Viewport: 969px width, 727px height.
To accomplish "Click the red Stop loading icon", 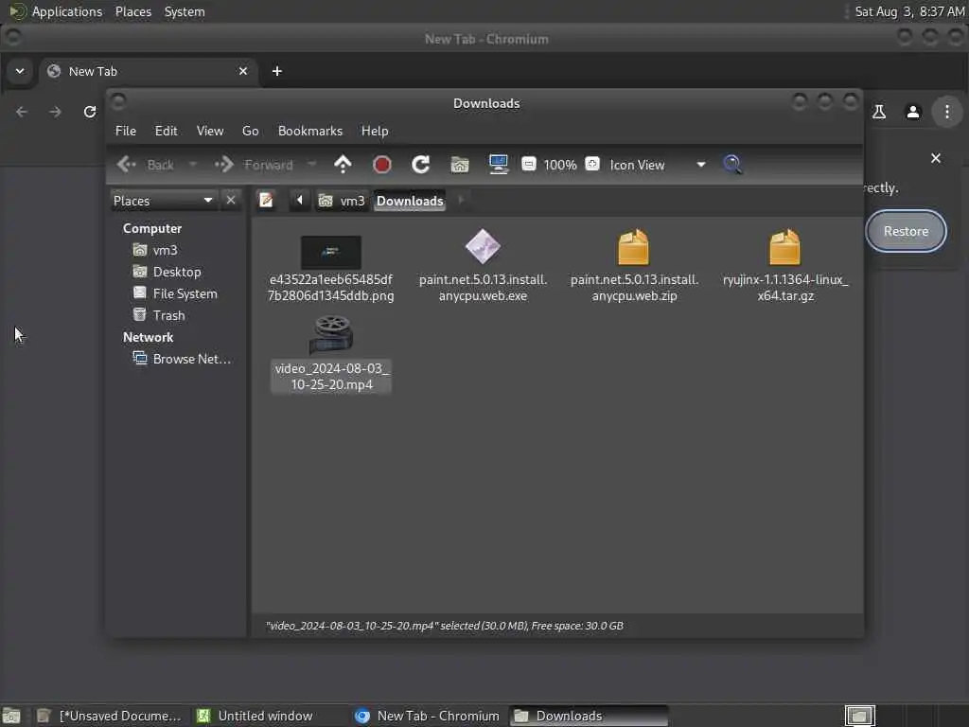I will tap(382, 165).
